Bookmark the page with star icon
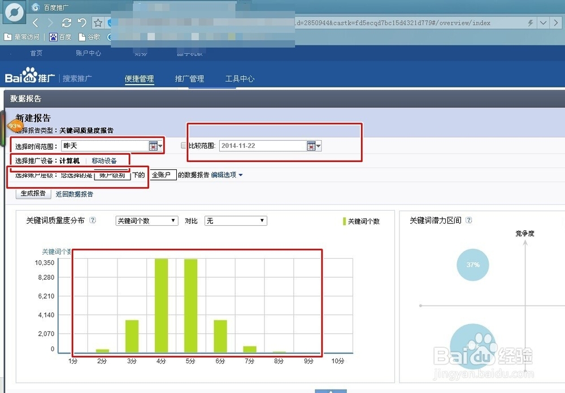This screenshot has width=565, height=393. 98,23
